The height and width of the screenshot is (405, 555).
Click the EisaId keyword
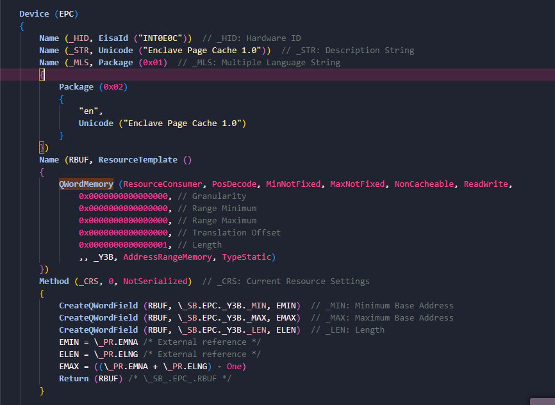click(113, 38)
